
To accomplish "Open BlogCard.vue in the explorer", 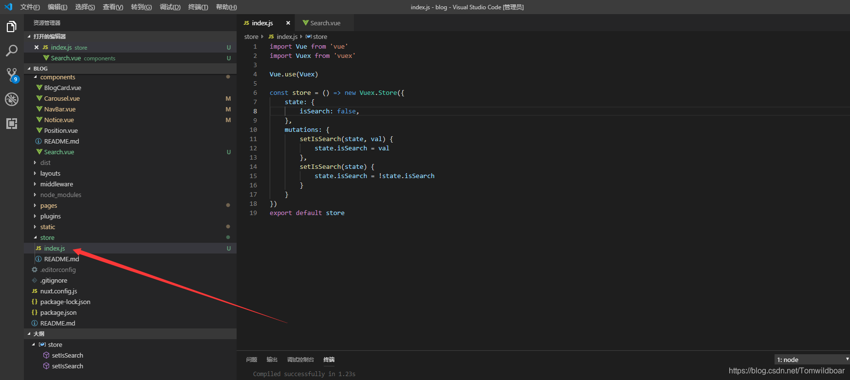I will click(x=130, y=88).
